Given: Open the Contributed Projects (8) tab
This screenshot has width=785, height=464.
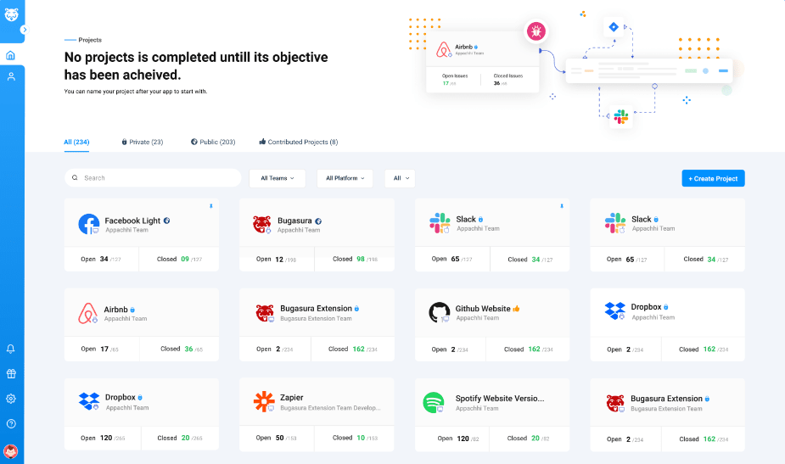Looking at the screenshot, I should (x=298, y=142).
